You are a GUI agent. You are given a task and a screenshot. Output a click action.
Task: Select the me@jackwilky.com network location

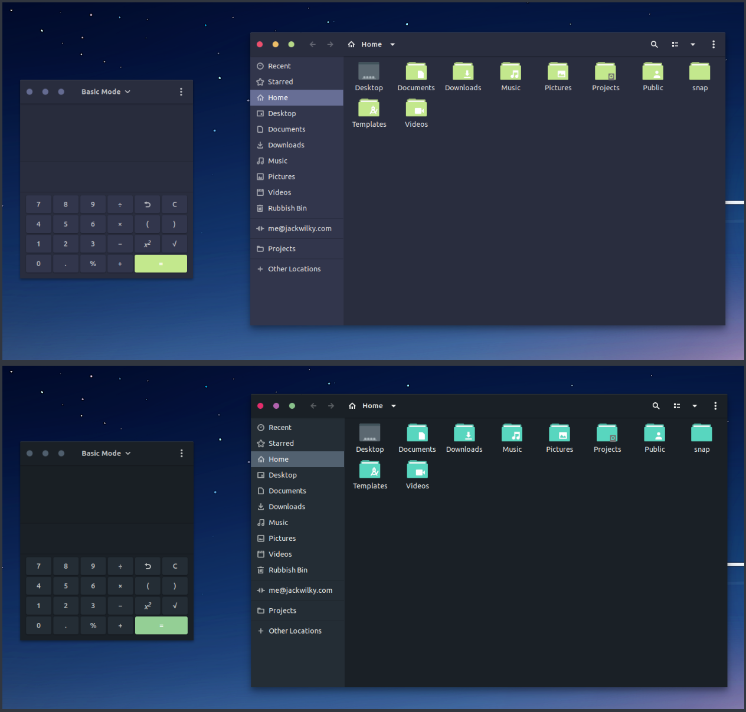pos(300,228)
